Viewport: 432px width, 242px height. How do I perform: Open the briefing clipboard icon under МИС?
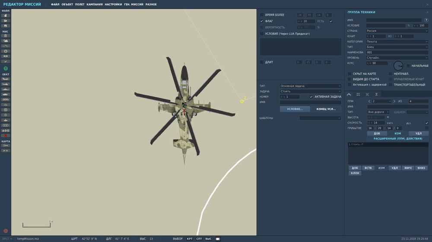(6, 36)
